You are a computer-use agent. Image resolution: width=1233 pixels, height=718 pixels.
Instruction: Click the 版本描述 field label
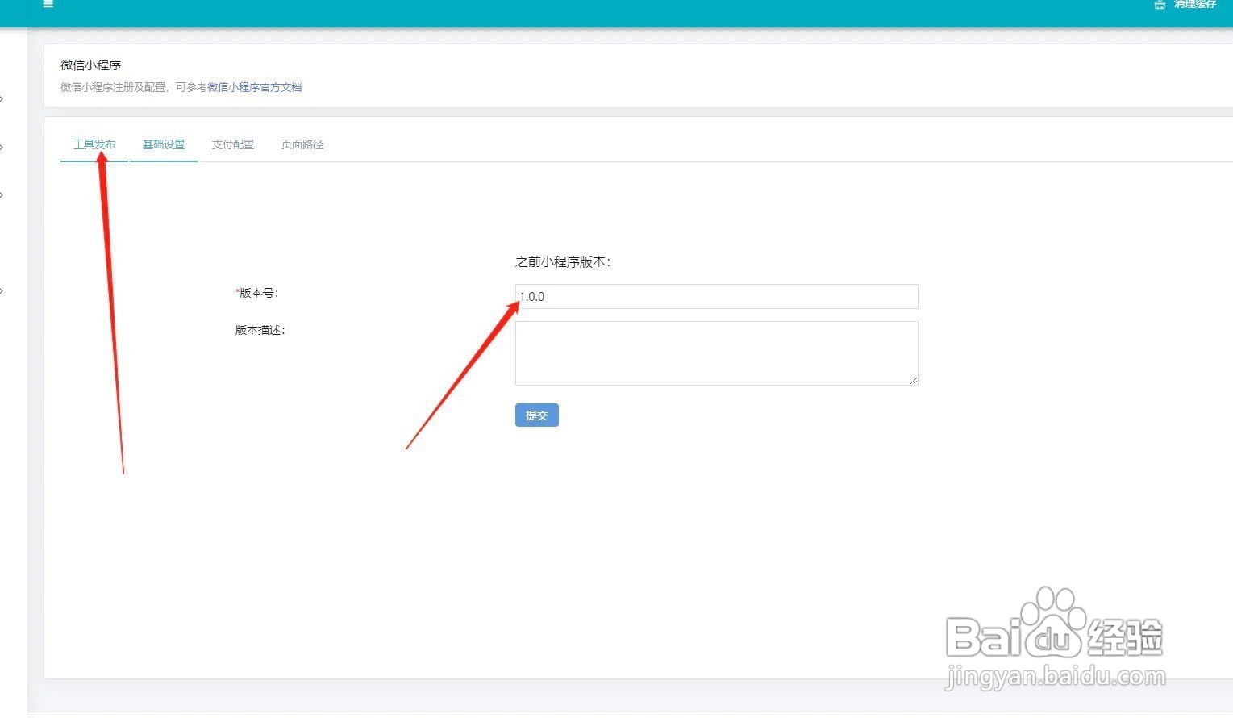point(260,330)
